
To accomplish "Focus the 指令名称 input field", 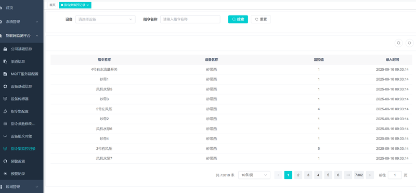I will 190,19.
